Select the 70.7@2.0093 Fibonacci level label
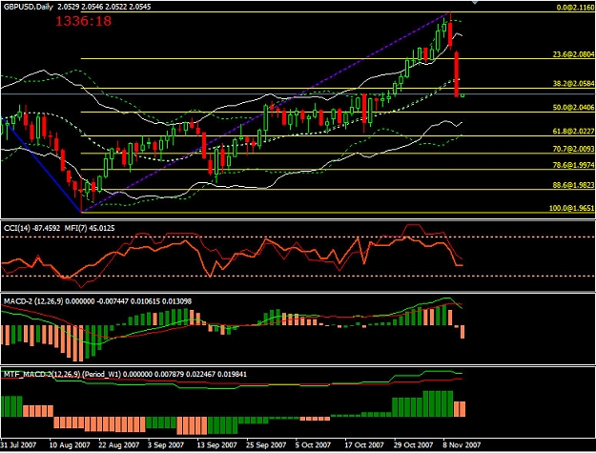Screen dimensions: 596x453 [x=573, y=149]
